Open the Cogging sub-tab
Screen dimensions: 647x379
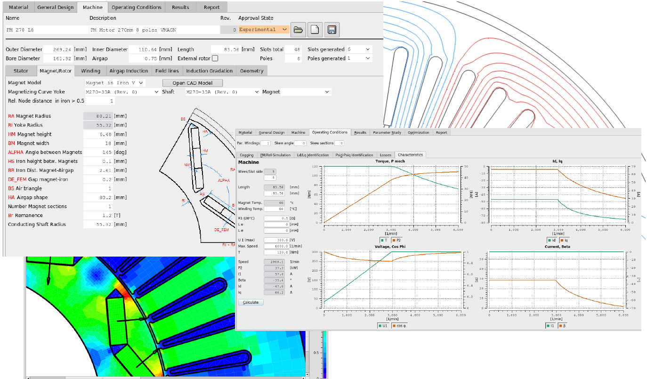(x=246, y=154)
